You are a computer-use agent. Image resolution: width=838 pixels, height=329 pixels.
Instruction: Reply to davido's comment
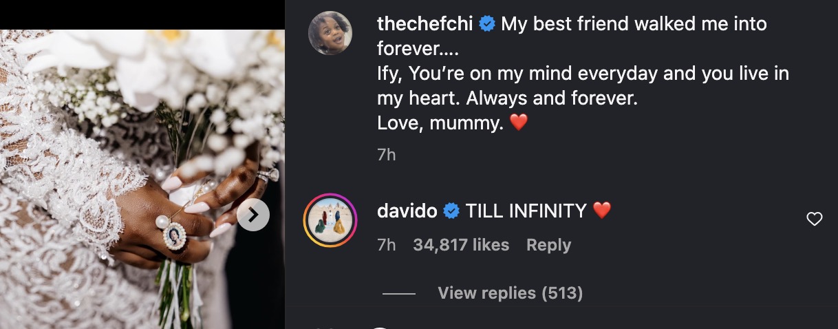[548, 245]
